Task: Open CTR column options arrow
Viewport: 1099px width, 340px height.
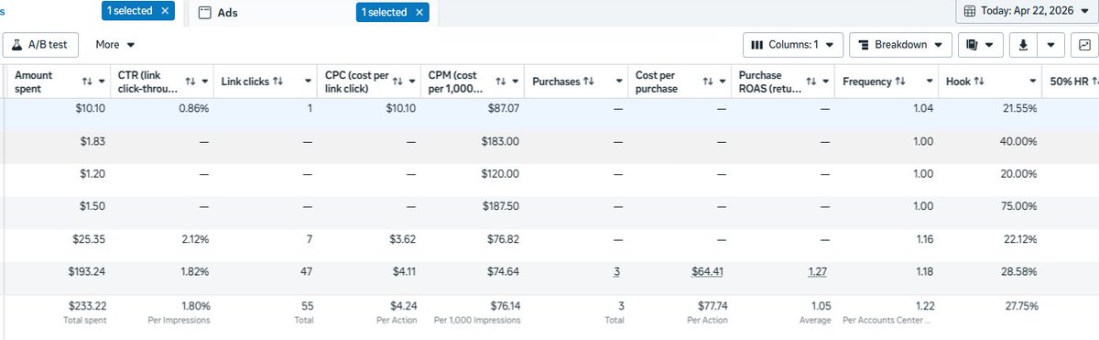Action: [x=205, y=82]
